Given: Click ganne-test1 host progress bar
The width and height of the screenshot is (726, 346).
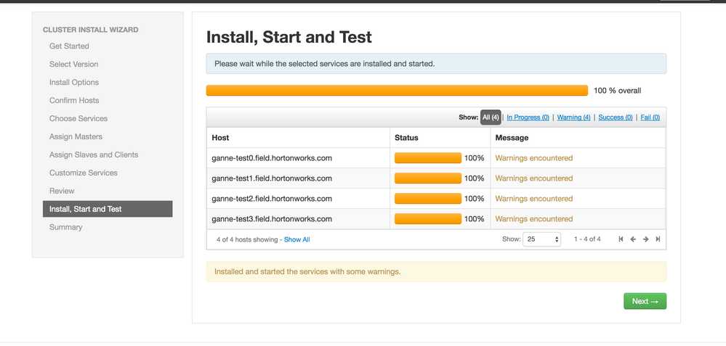Looking at the screenshot, I should [427, 178].
